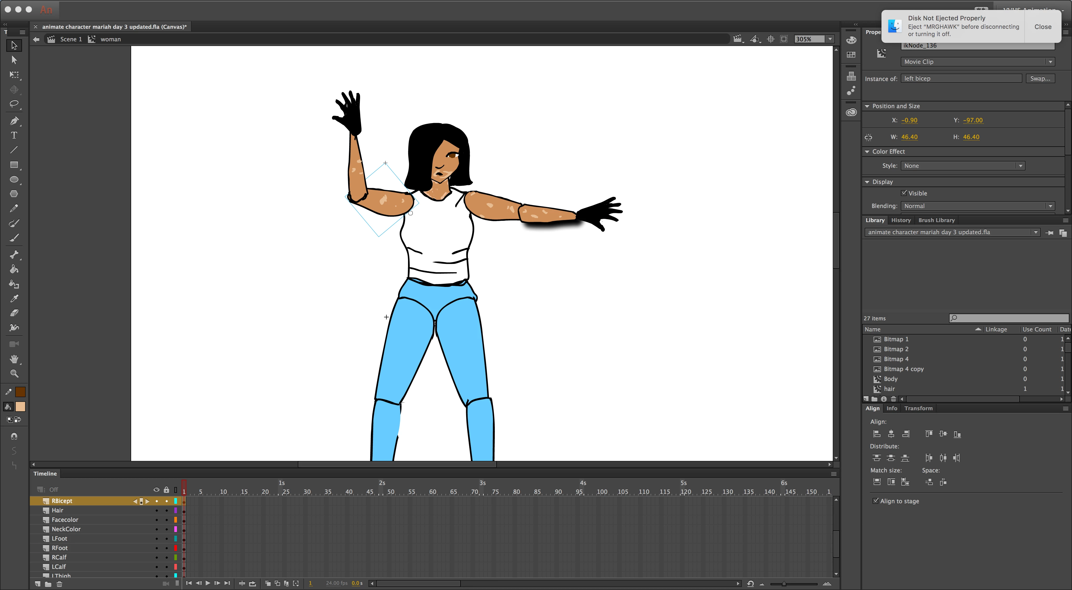Select the Zoom magnifier tool
This screenshot has width=1072, height=590.
(x=14, y=374)
